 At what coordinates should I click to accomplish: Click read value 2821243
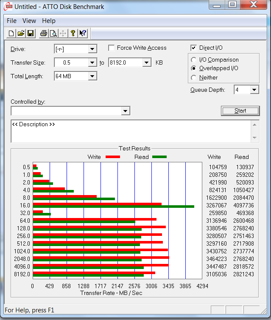pos(243,274)
